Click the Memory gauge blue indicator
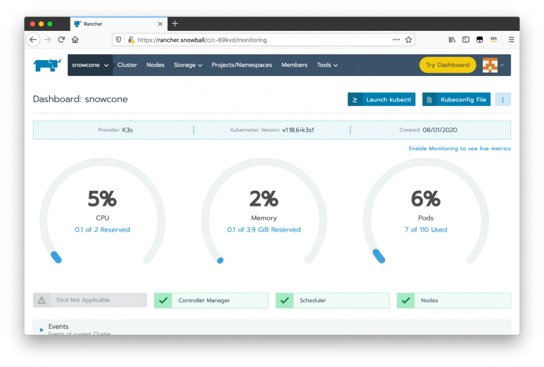 click(x=220, y=260)
